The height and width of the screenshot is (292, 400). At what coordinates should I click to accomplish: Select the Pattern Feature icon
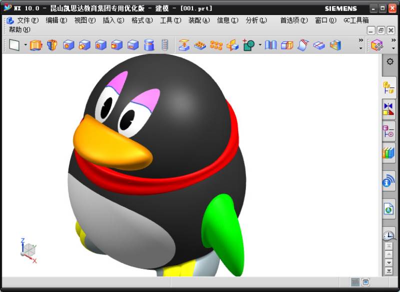[x=216, y=45]
